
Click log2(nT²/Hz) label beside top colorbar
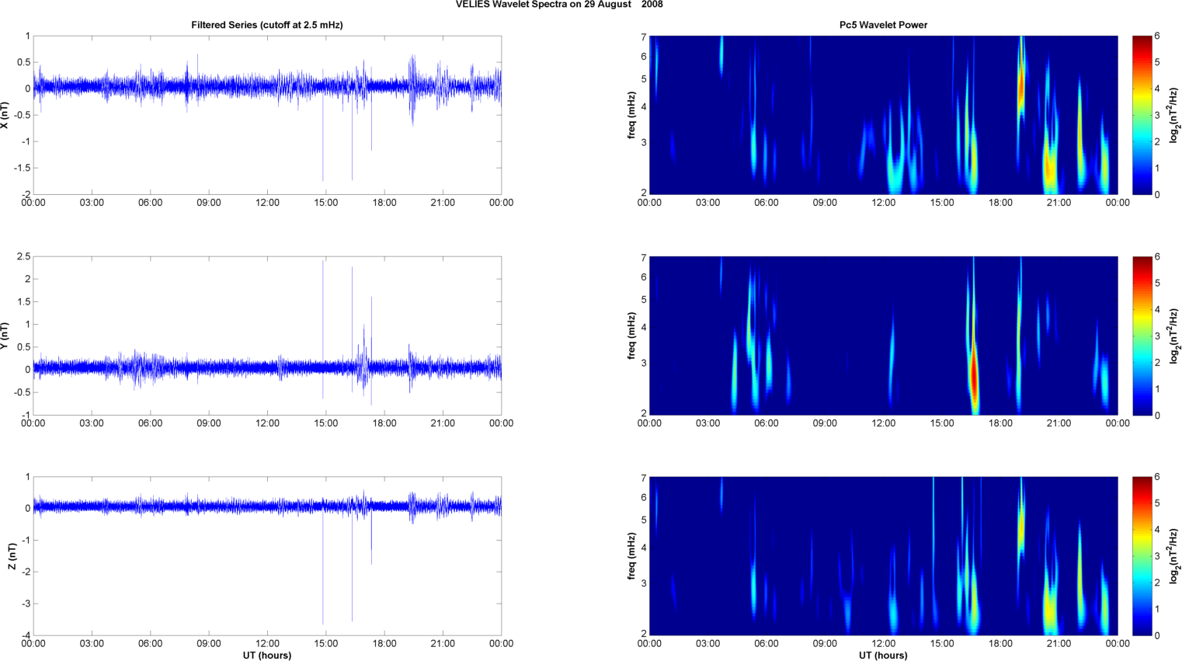tap(1175, 115)
